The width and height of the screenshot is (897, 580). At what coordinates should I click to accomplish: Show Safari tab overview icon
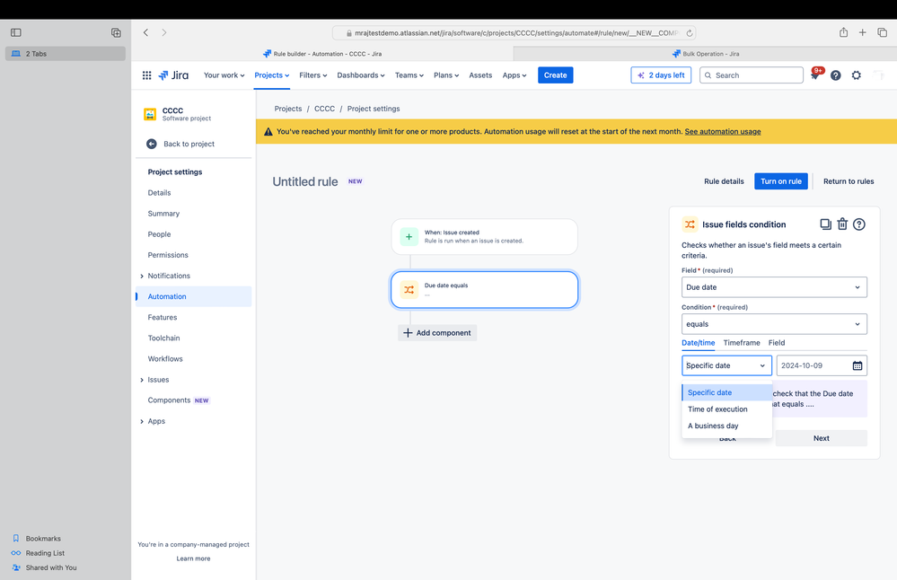pos(882,32)
